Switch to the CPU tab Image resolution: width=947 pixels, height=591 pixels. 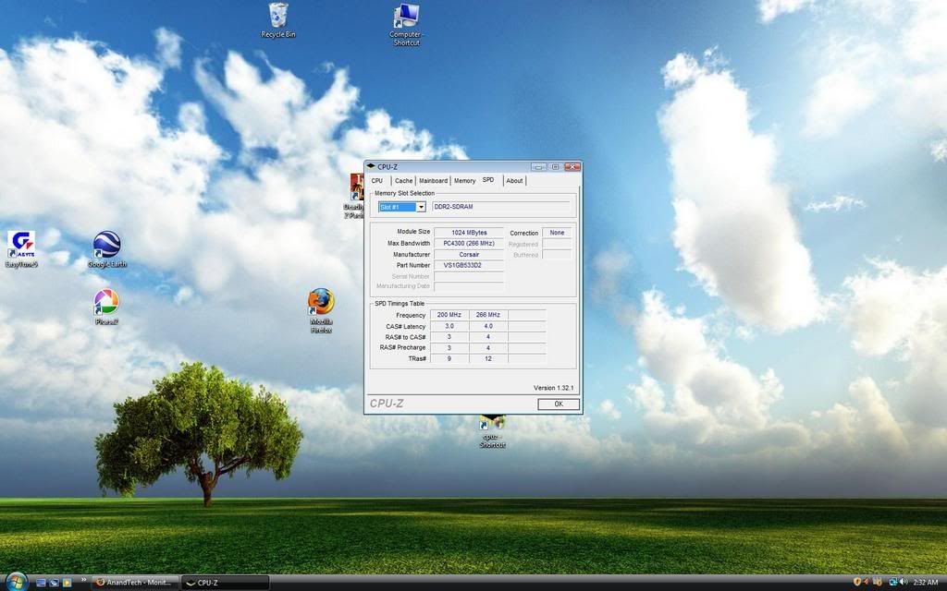coord(377,181)
